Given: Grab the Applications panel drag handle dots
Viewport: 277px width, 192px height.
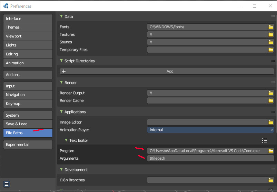Looking at the screenshot, I should point(273,112).
